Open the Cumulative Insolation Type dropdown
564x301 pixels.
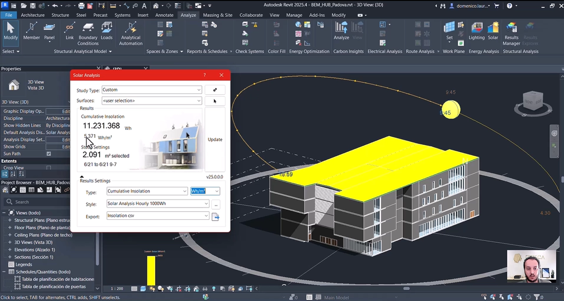tap(147, 191)
